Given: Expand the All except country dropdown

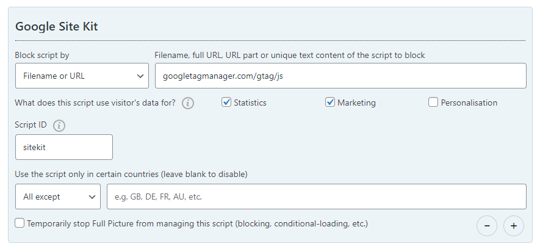Looking at the screenshot, I should coord(58,197).
